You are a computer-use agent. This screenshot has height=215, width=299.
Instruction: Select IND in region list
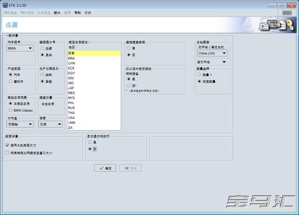[94, 83]
